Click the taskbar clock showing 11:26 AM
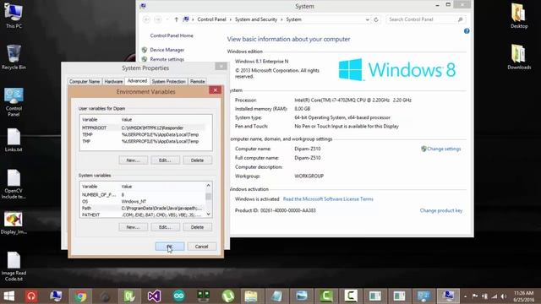Viewport: 541px width, 304px height. coord(524,296)
